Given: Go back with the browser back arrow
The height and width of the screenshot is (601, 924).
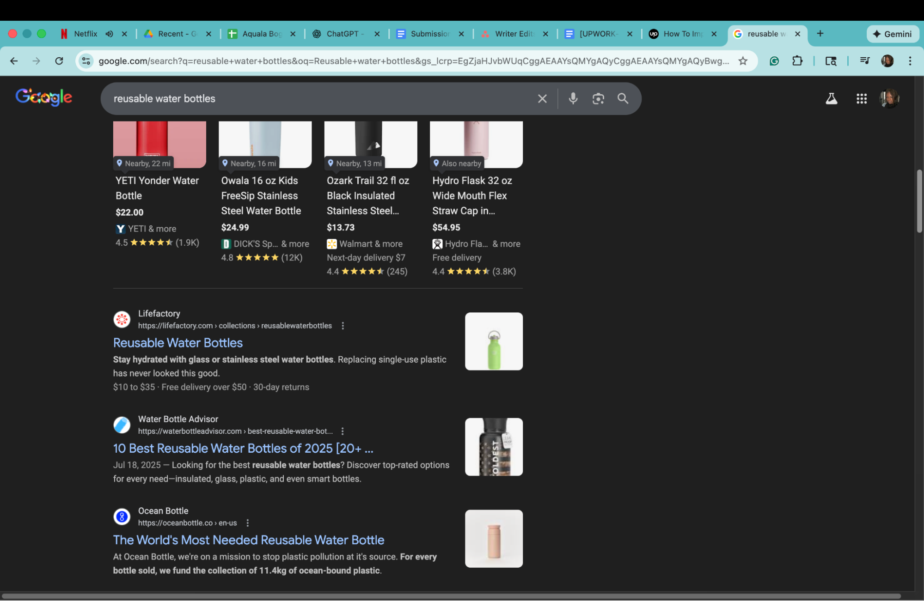Looking at the screenshot, I should 14,61.
